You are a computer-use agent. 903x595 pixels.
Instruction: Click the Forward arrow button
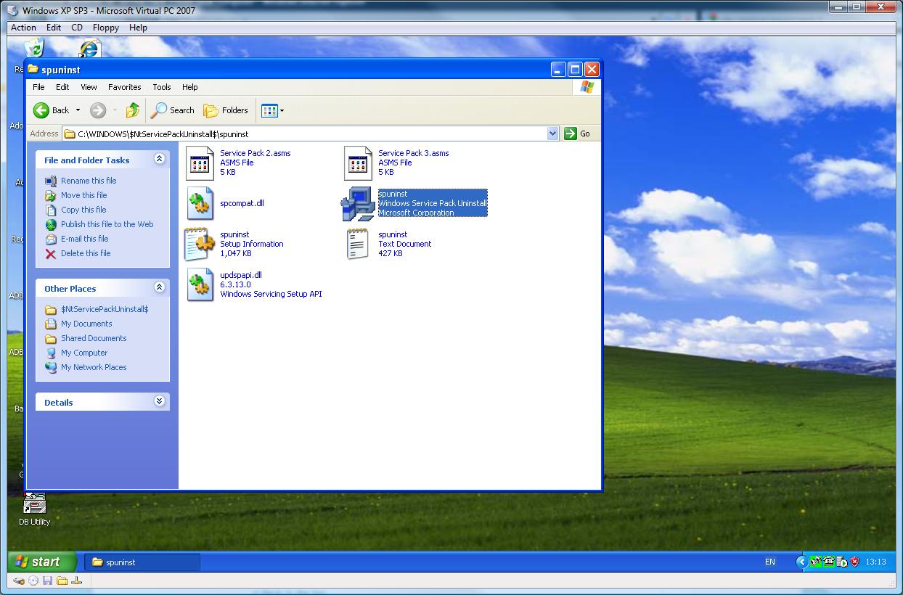tap(98, 110)
